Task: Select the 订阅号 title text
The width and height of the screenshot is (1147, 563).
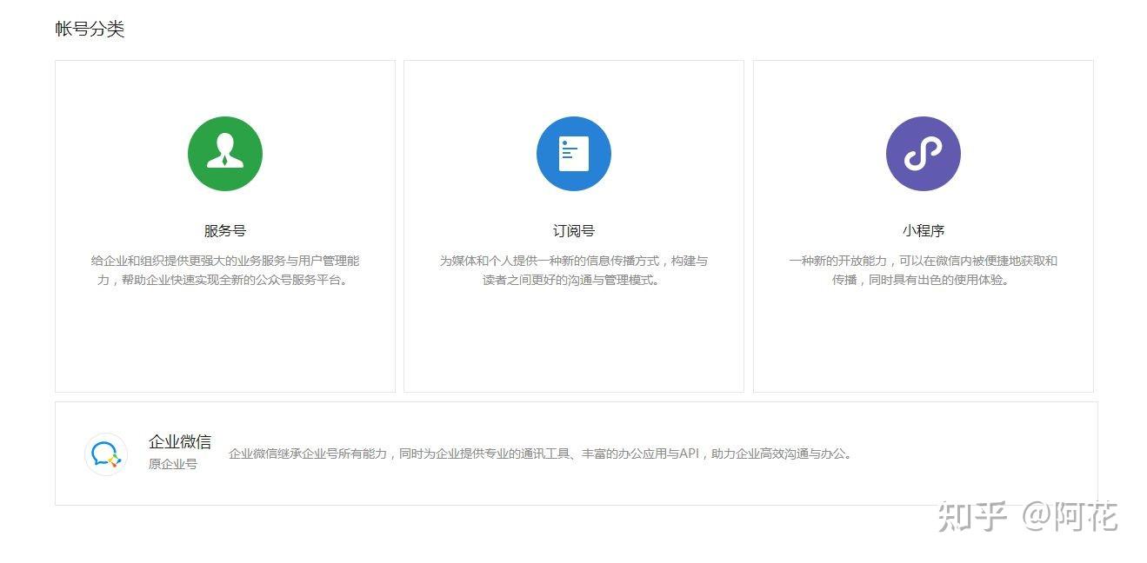Action: click(x=574, y=231)
